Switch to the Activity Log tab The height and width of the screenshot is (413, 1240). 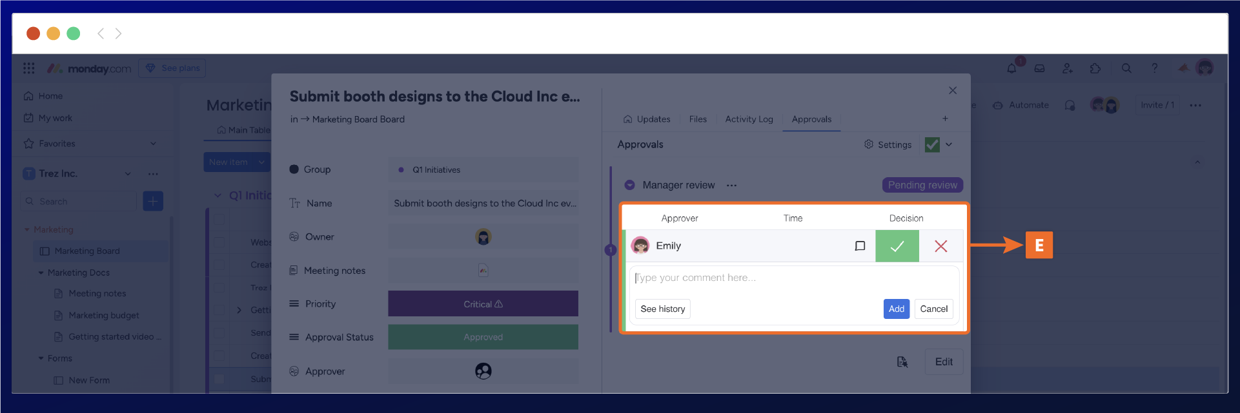click(749, 119)
